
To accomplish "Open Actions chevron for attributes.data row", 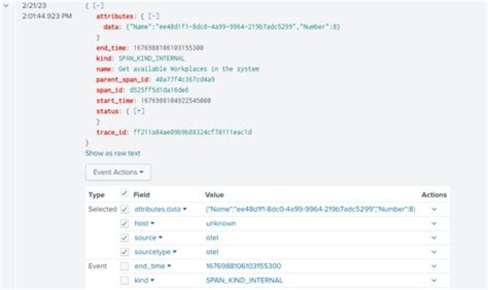I will click(x=434, y=209).
